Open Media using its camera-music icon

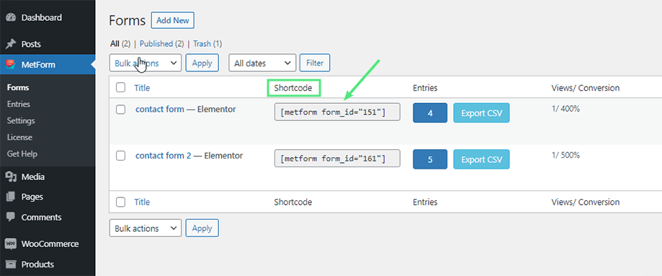click(x=11, y=177)
